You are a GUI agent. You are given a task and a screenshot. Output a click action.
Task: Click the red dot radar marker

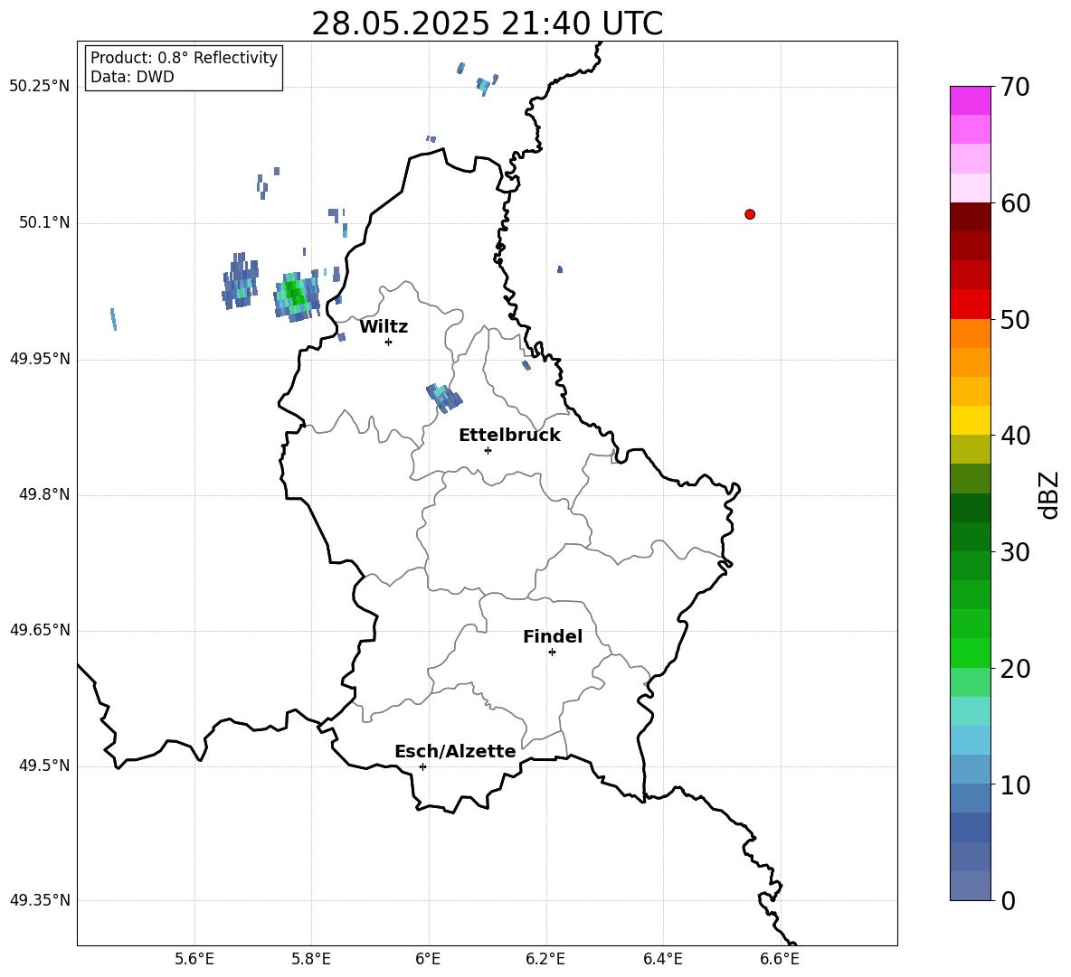click(x=750, y=214)
